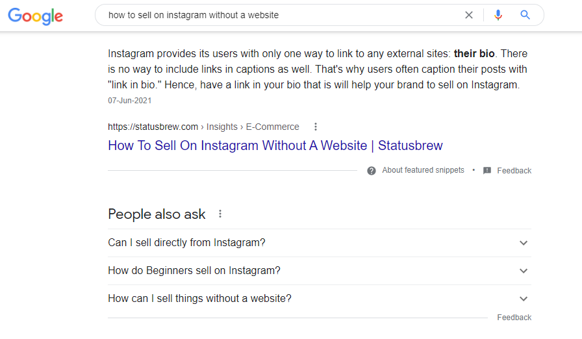582x339 pixels.
Task: Expand "Can I sell directly from Instagram?"
Action: (320, 243)
